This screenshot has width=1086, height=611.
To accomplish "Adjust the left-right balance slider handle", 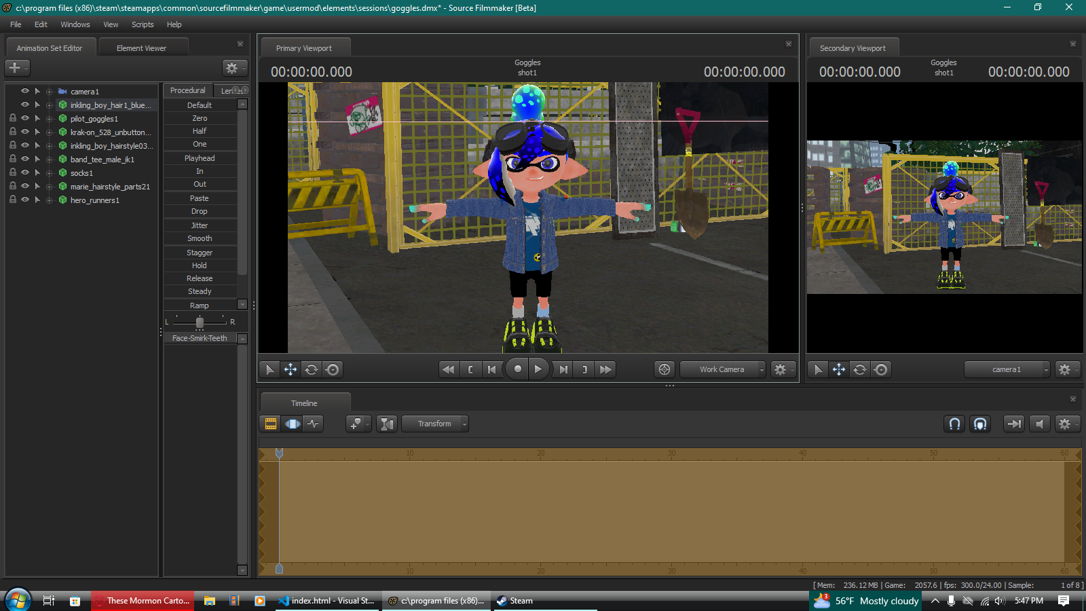I will [200, 322].
